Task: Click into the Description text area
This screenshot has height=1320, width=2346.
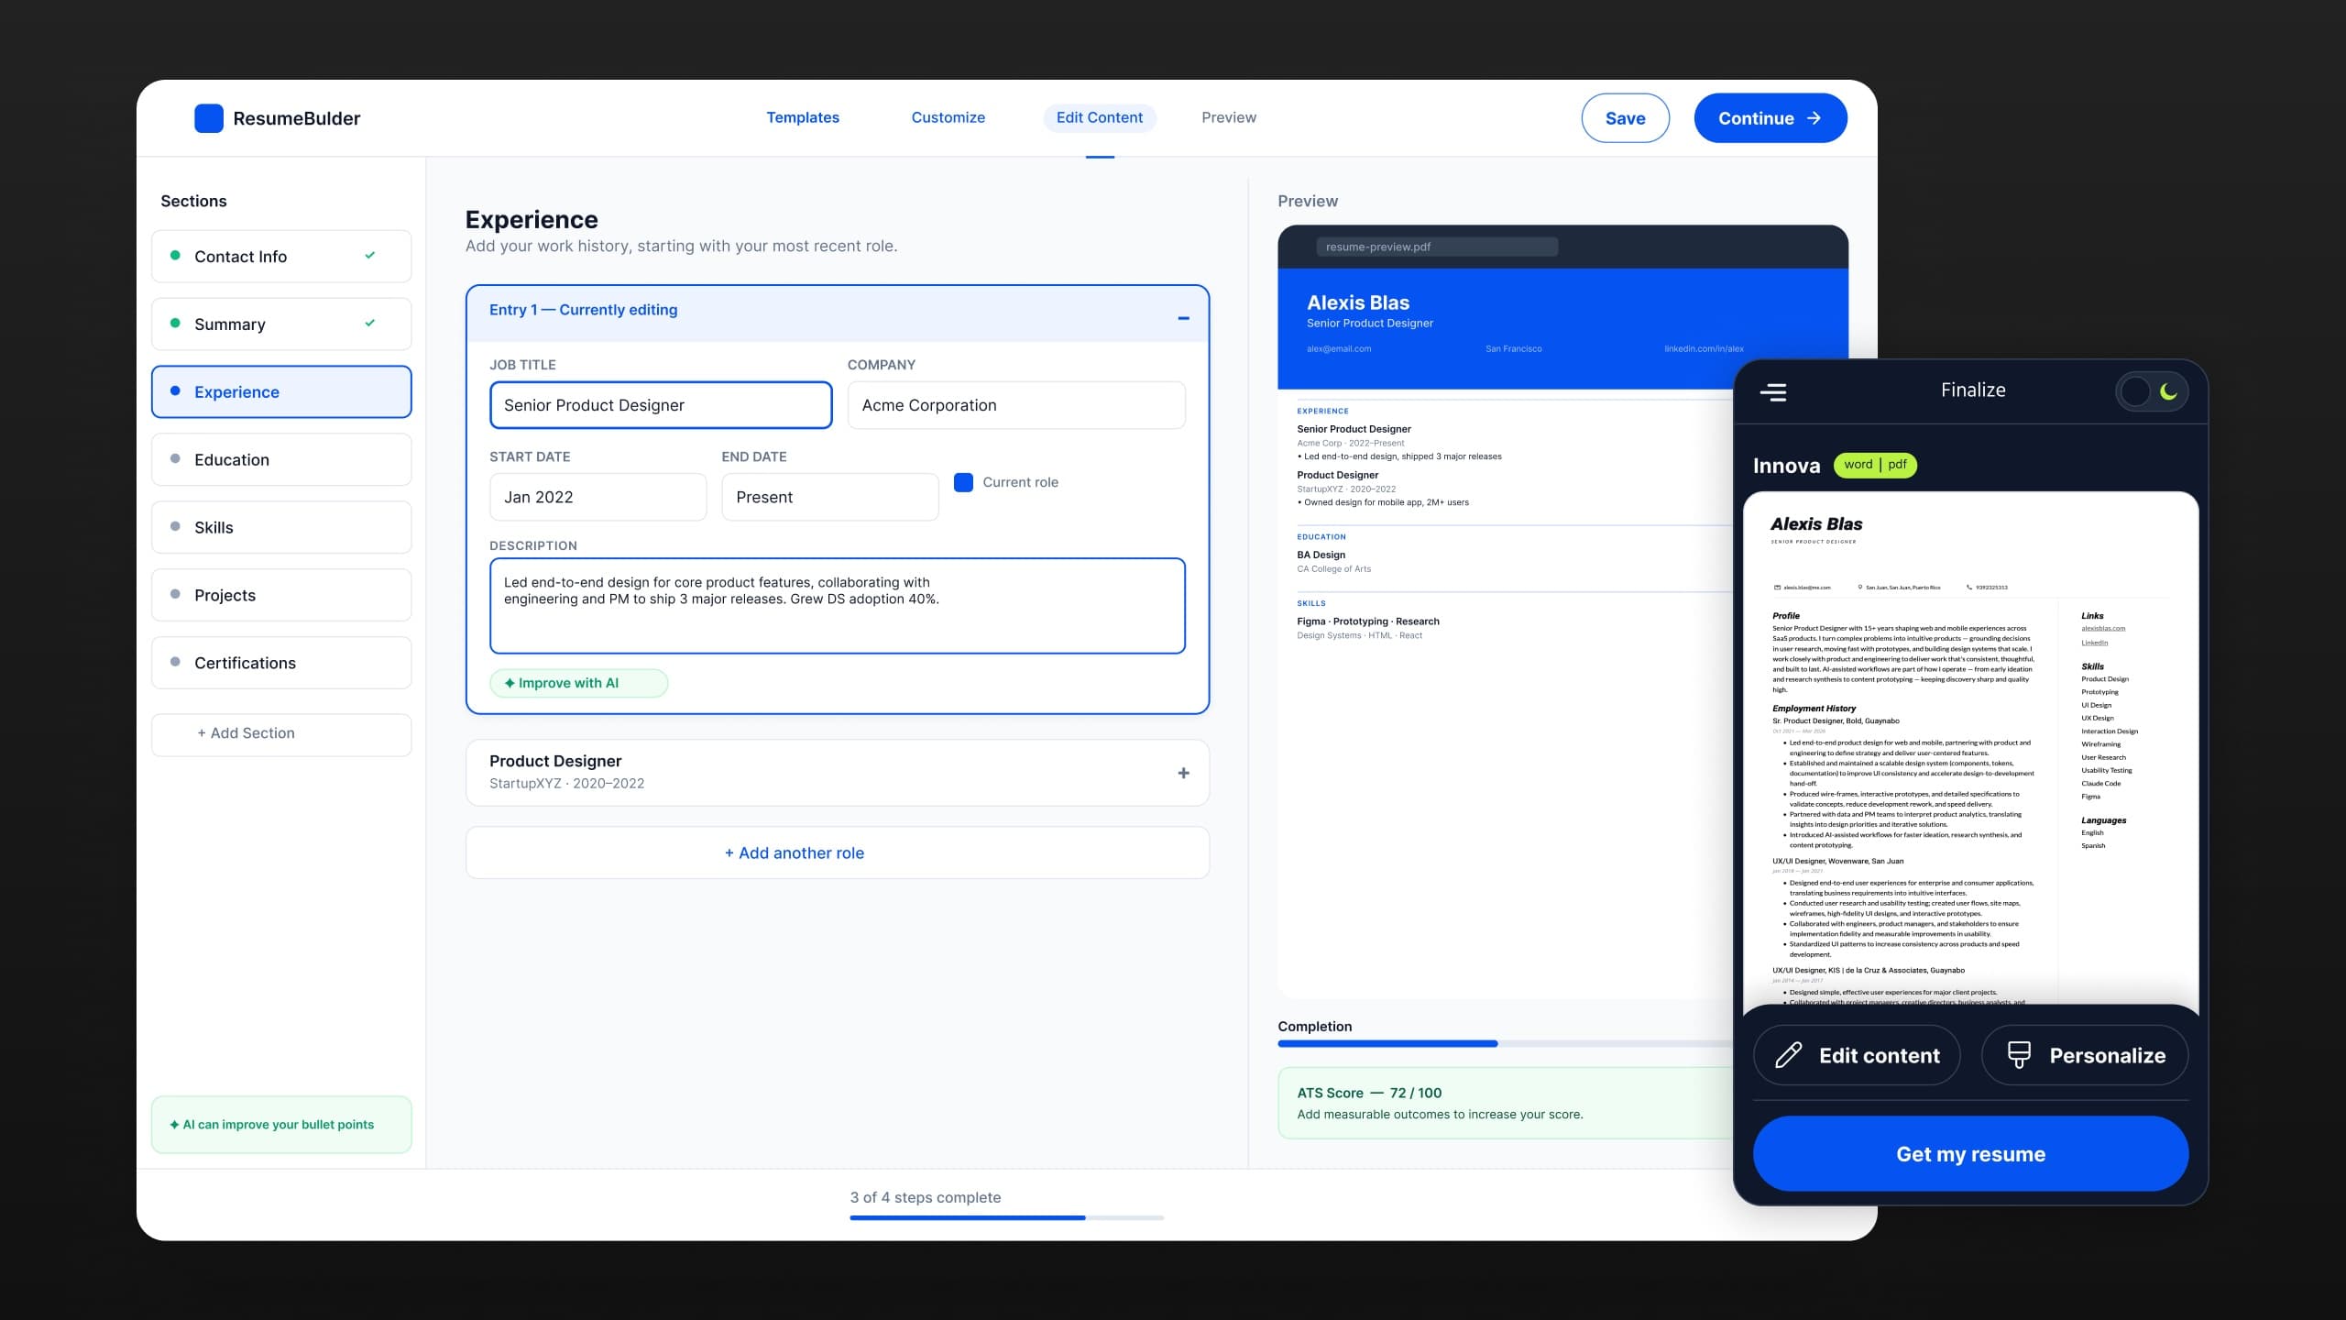Action: coord(838,606)
